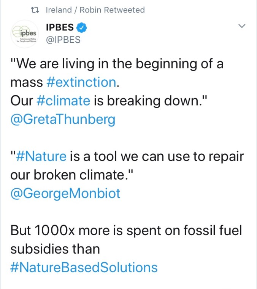
Task: Click the blue verified badge
Action: click(x=82, y=27)
